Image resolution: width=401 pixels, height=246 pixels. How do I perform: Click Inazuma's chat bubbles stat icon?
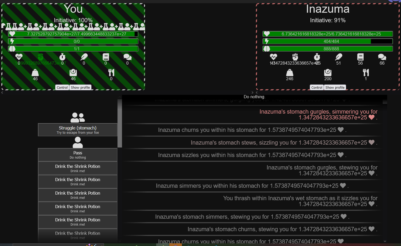[x=382, y=57]
